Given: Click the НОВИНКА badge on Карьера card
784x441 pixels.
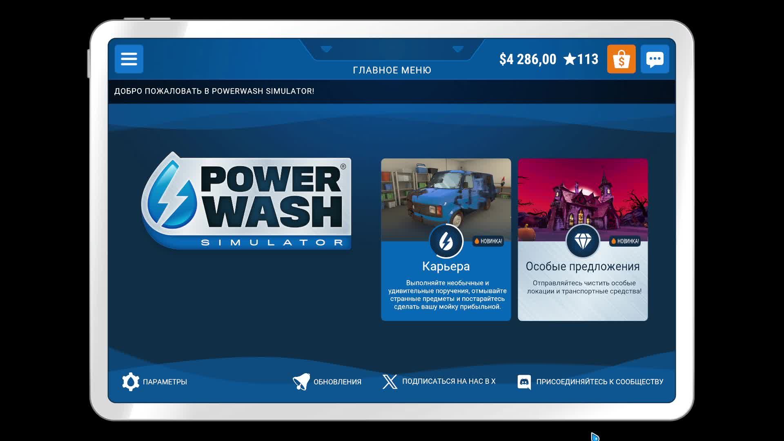Looking at the screenshot, I should pos(488,241).
